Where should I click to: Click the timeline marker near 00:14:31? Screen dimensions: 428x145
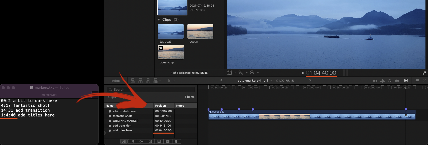click(253, 109)
